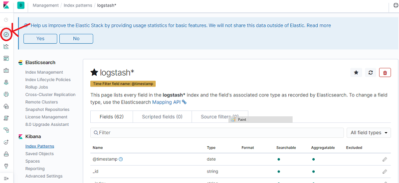The image size is (399, 183).
Task: Delete index pattern with red trash icon
Action: [385, 73]
